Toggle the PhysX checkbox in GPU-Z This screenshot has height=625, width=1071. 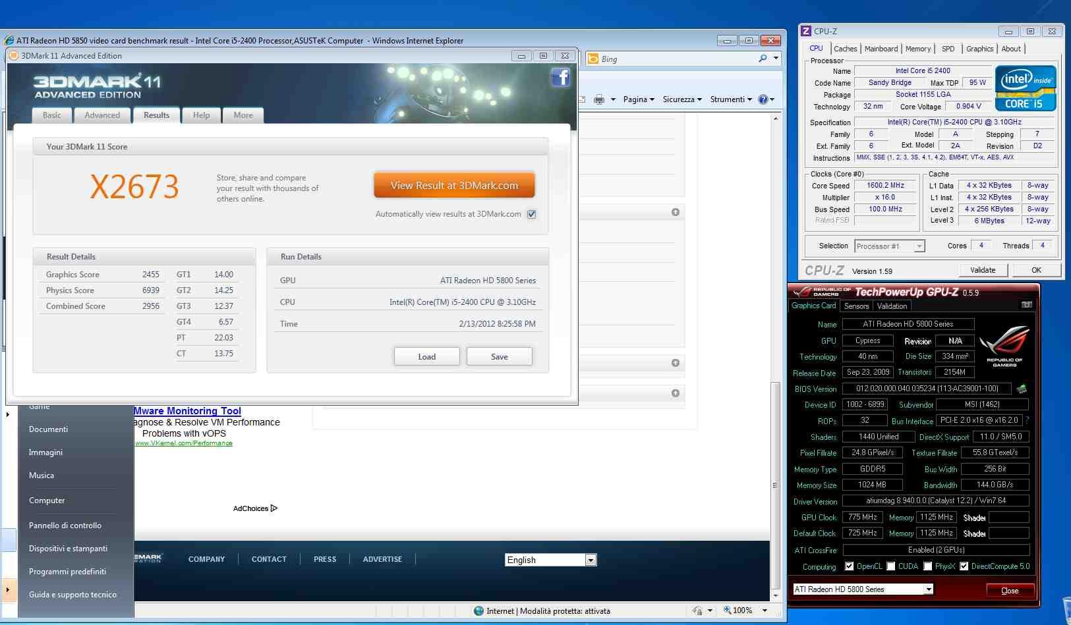(x=927, y=566)
